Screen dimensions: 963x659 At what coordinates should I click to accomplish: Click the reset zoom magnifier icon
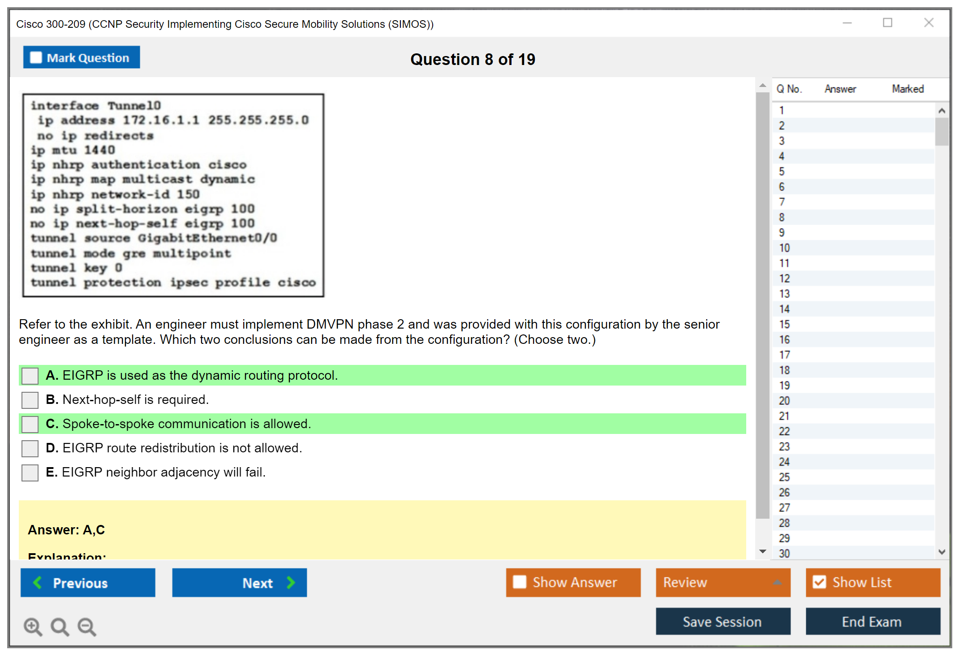click(59, 626)
